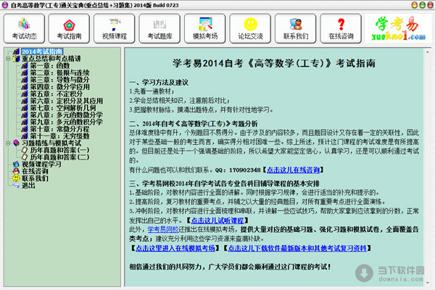The width and height of the screenshot is (435, 290).
Task: Click the icon beside 习题精练与模拟考试
Action: click(17, 144)
